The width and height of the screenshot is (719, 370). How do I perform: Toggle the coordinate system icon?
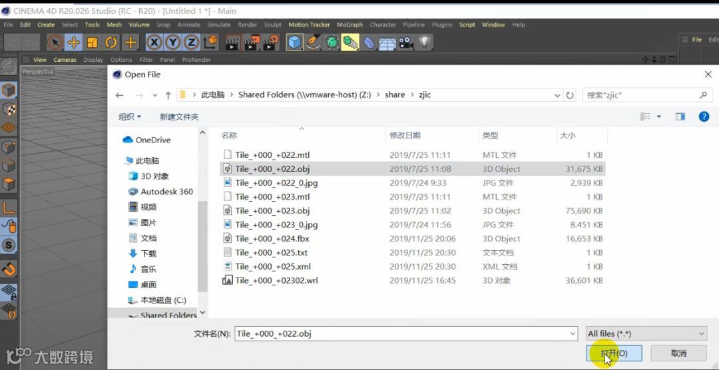click(x=211, y=43)
